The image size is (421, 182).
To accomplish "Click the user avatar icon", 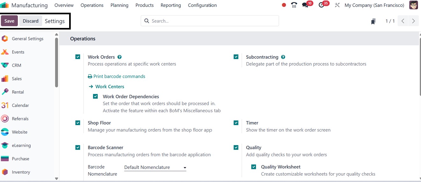I will [x=413, y=5].
